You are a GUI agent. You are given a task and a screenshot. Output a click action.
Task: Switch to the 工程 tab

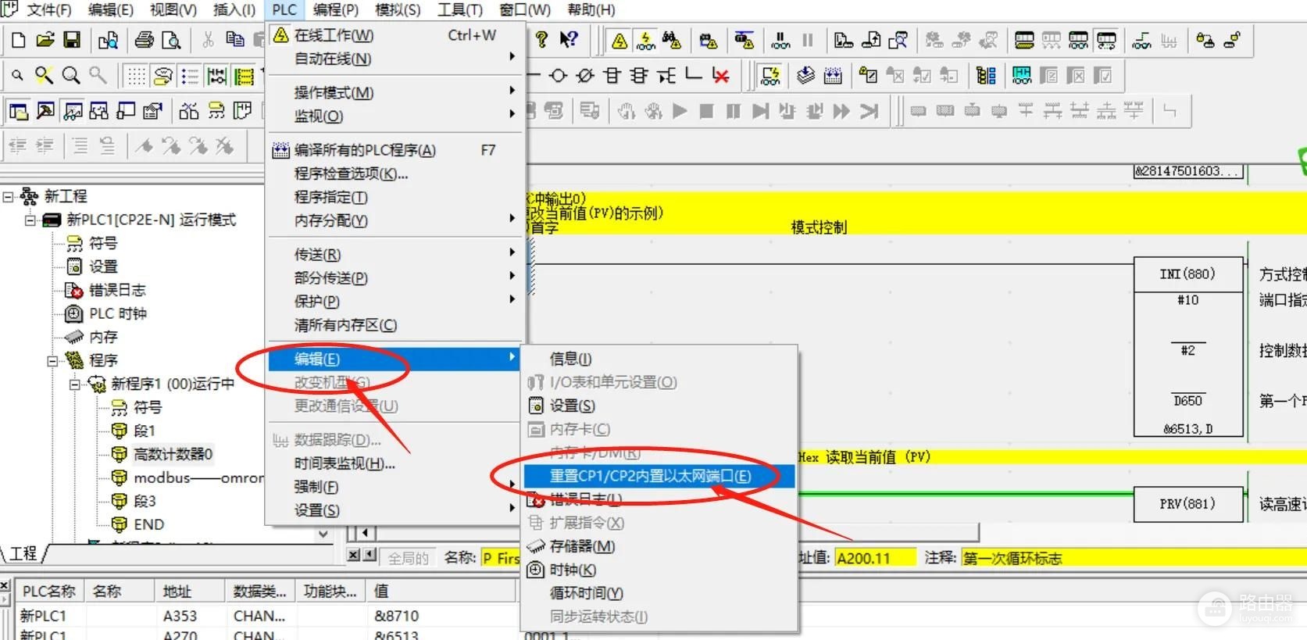pyautogui.click(x=23, y=553)
